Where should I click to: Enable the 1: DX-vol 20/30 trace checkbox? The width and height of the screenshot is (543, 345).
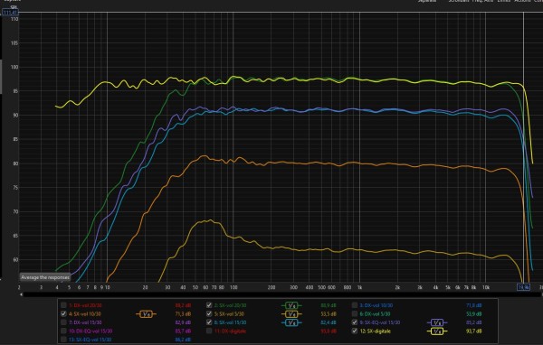point(63,305)
